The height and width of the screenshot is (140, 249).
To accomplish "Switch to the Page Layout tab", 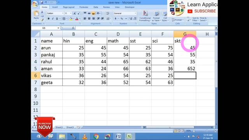I will (68, 7).
